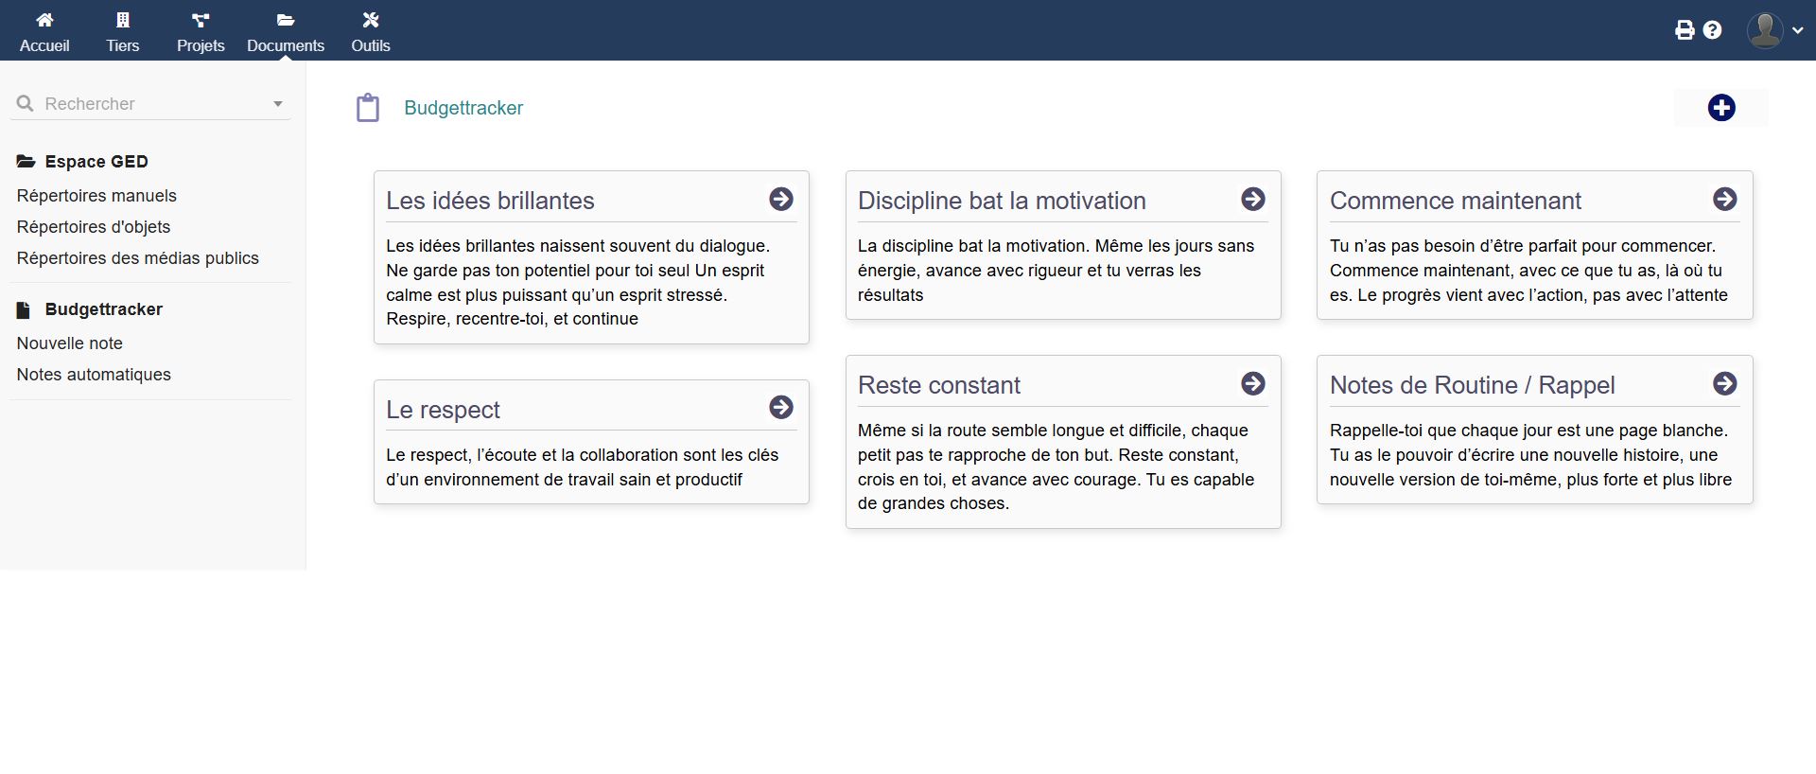1816x774 pixels.
Task: Open the 'Les idées brillantes' arrow icon
Action: click(x=780, y=199)
